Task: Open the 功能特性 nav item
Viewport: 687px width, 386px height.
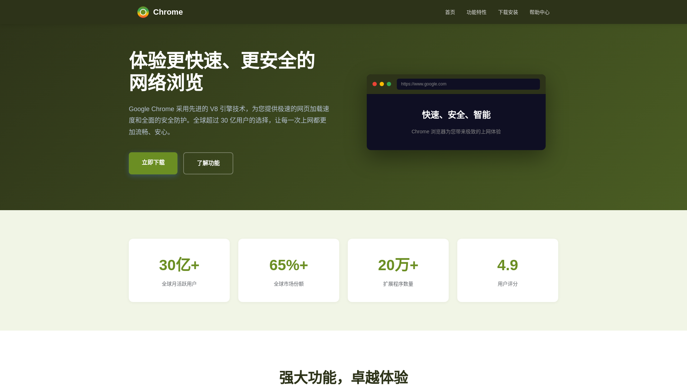Action: coord(477,12)
